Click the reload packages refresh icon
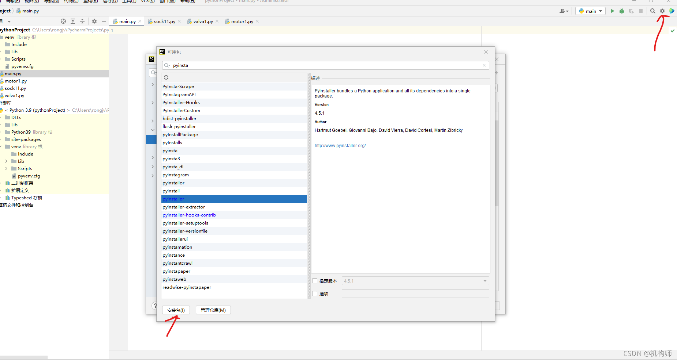Screen dimensions: 677x360 (166, 77)
